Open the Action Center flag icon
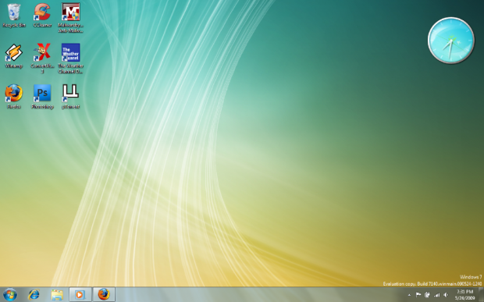 418,295
